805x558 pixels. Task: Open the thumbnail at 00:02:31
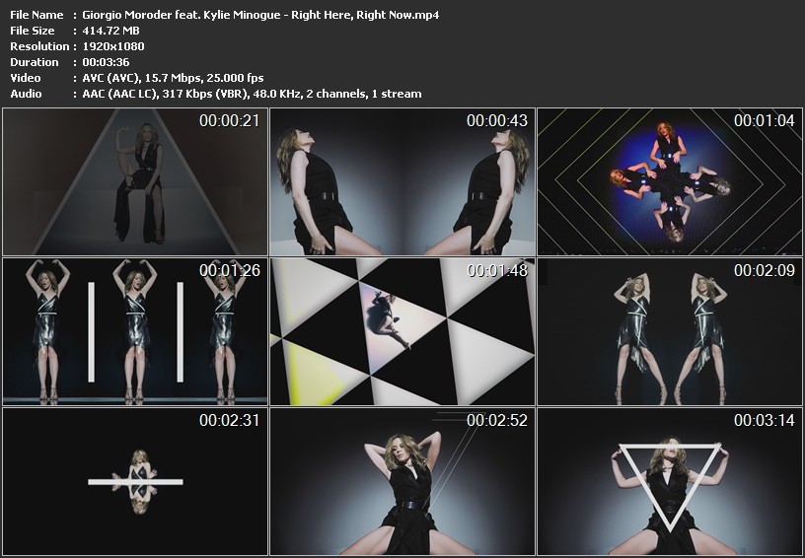135,481
